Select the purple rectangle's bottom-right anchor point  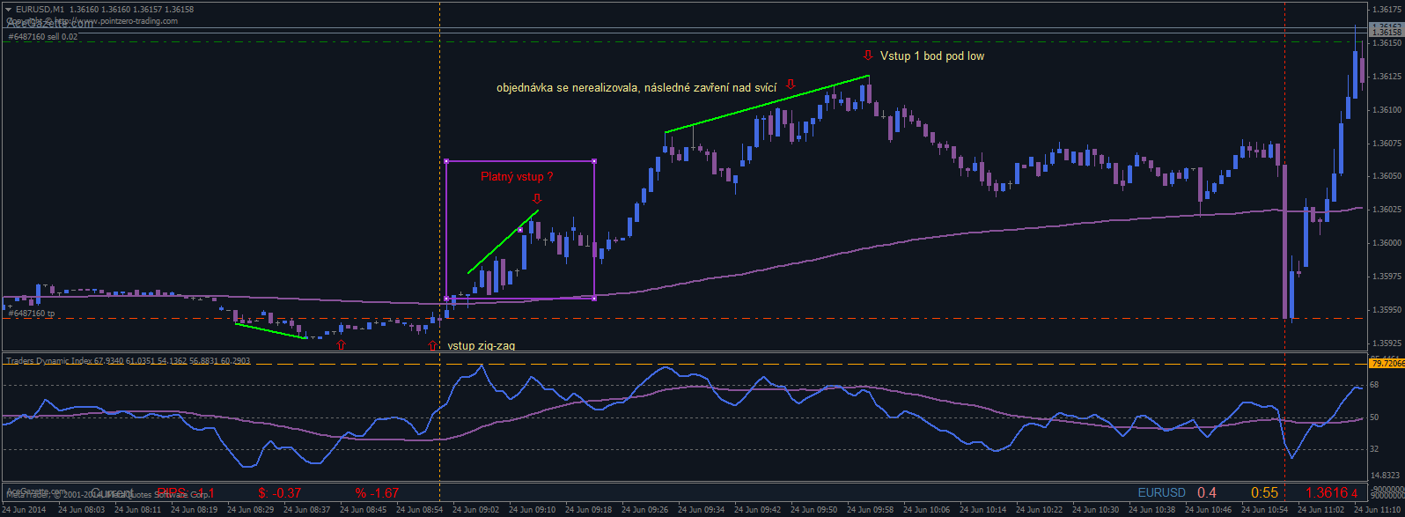[594, 299]
